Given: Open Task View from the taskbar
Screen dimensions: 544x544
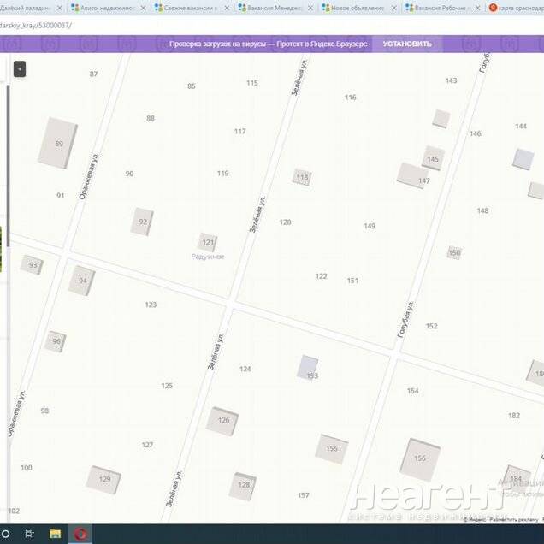Looking at the screenshot, I should coord(30,534).
